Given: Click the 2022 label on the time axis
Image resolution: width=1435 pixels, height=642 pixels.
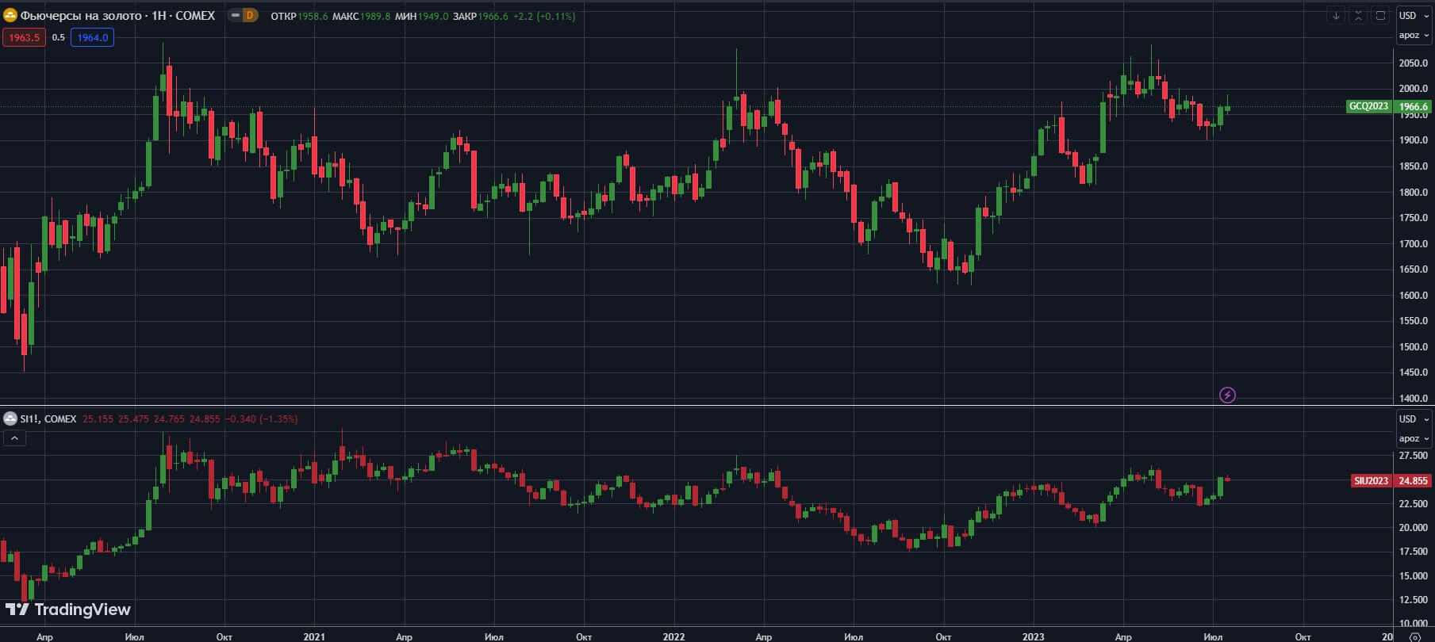Looking at the screenshot, I should (x=673, y=636).
